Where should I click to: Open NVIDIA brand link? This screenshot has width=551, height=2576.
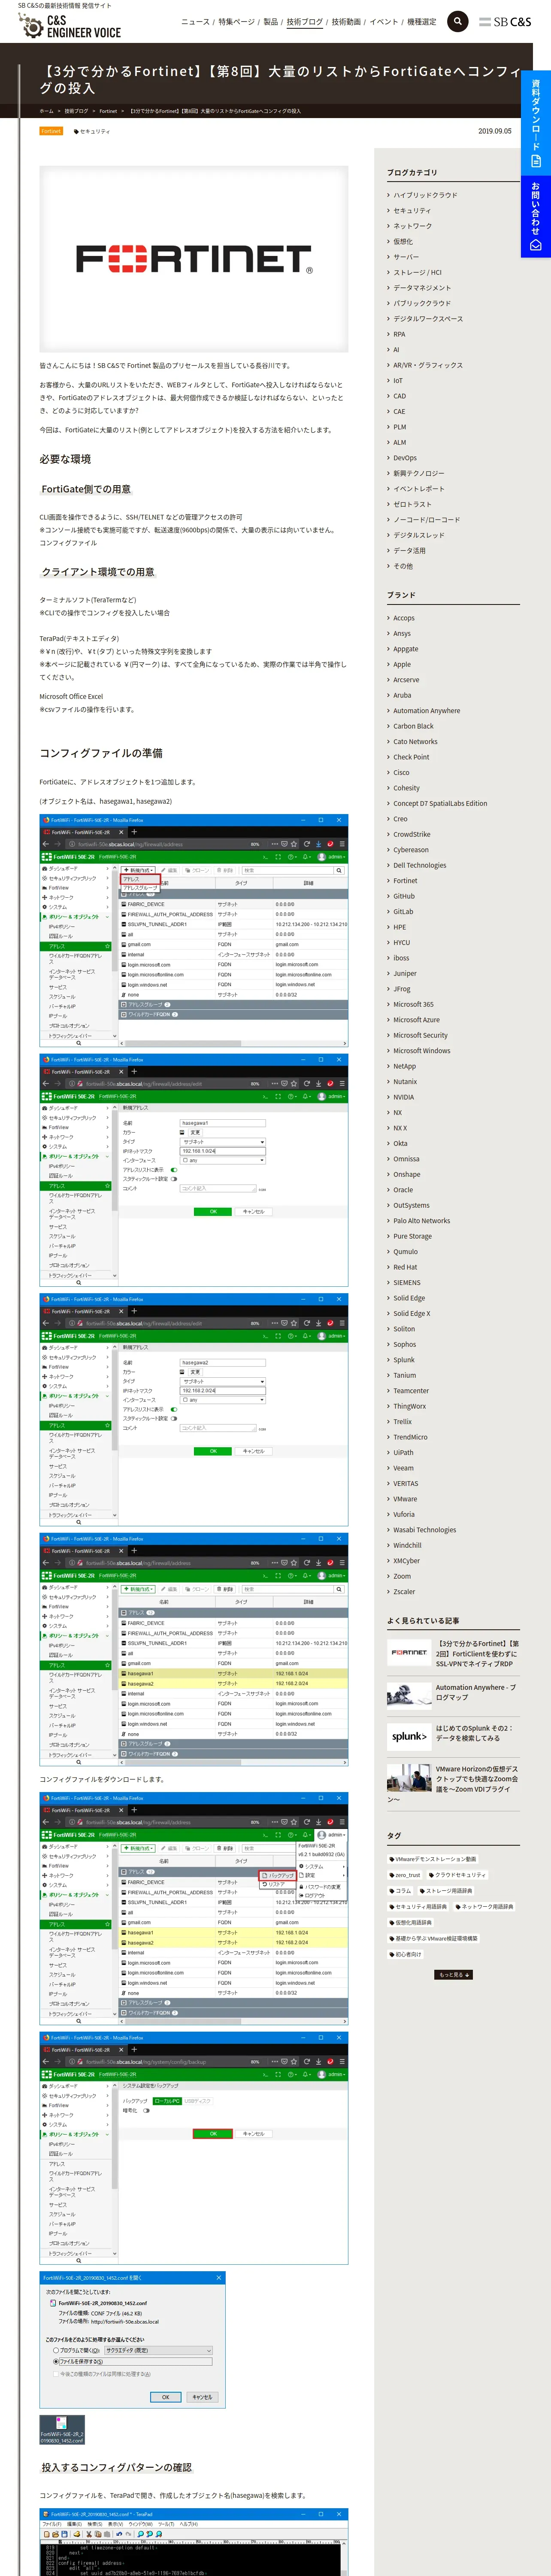pyautogui.click(x=403, y=1097)
